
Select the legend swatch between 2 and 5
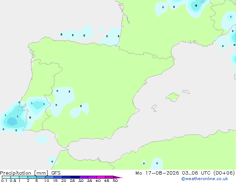pyautogui.click(x=32, y=177)
